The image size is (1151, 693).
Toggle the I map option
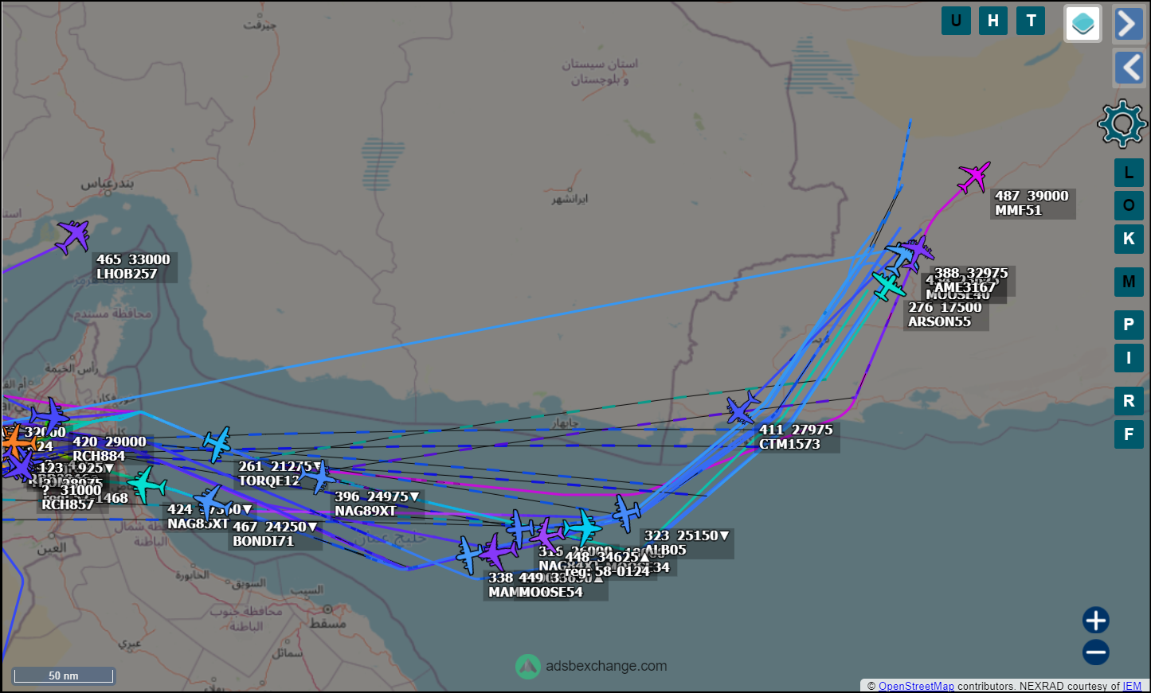(1129, 358)
